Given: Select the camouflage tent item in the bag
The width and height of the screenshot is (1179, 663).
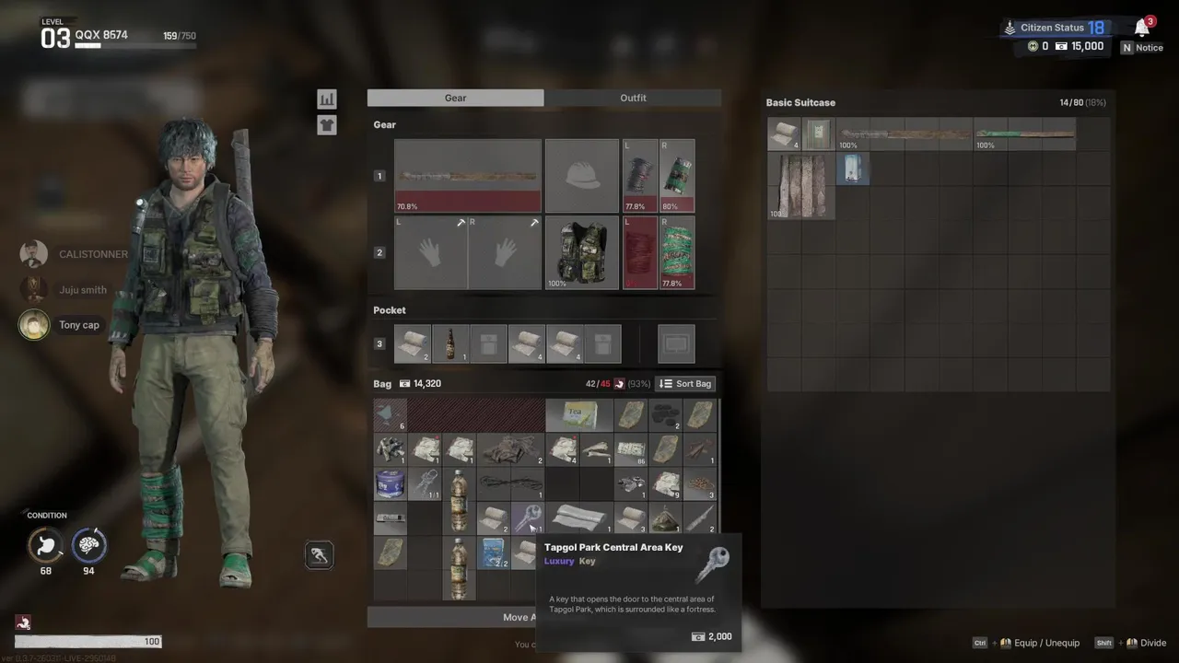Looking at the screenshot, I should (664, 518).
